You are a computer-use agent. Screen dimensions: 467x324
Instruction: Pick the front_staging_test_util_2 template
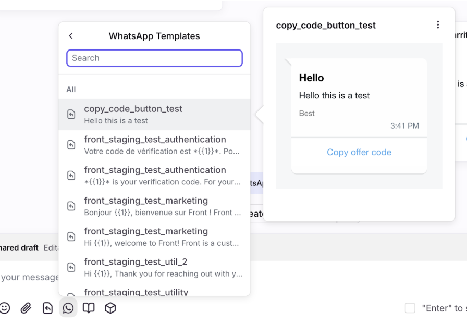click(x=154, y=268)
